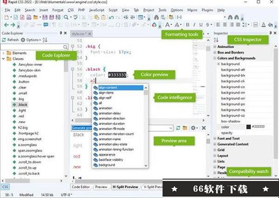
Task: Expand the Animation group in Inspector
Action: 215,47
